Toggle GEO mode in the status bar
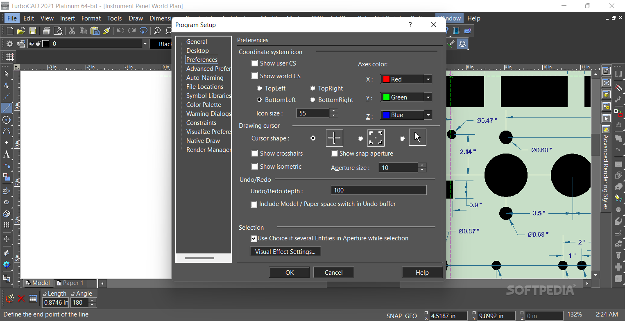 pos(411,316)
